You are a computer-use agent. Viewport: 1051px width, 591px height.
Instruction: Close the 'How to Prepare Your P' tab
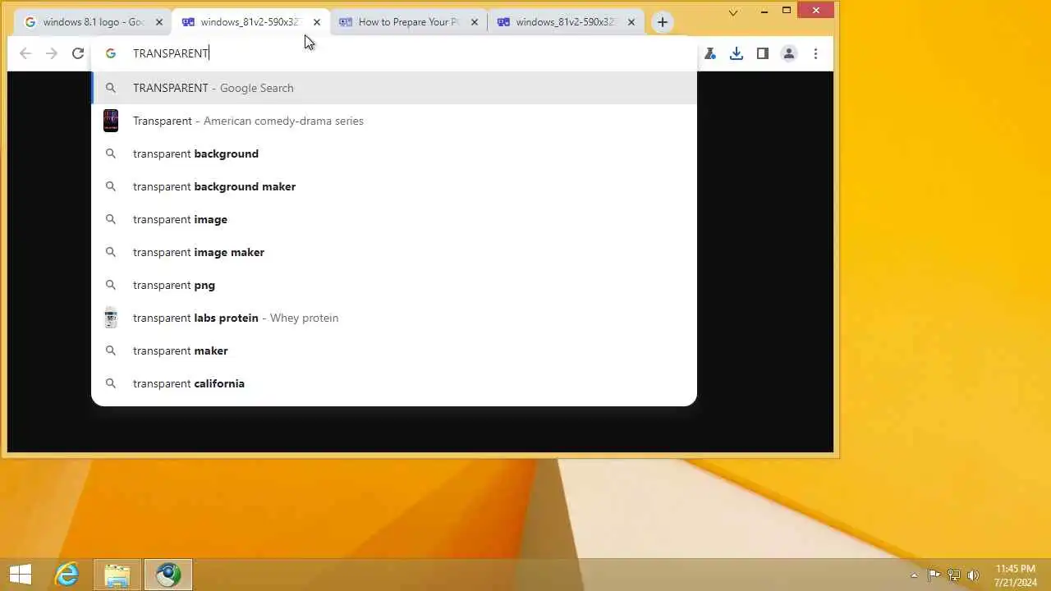(475, 22)
